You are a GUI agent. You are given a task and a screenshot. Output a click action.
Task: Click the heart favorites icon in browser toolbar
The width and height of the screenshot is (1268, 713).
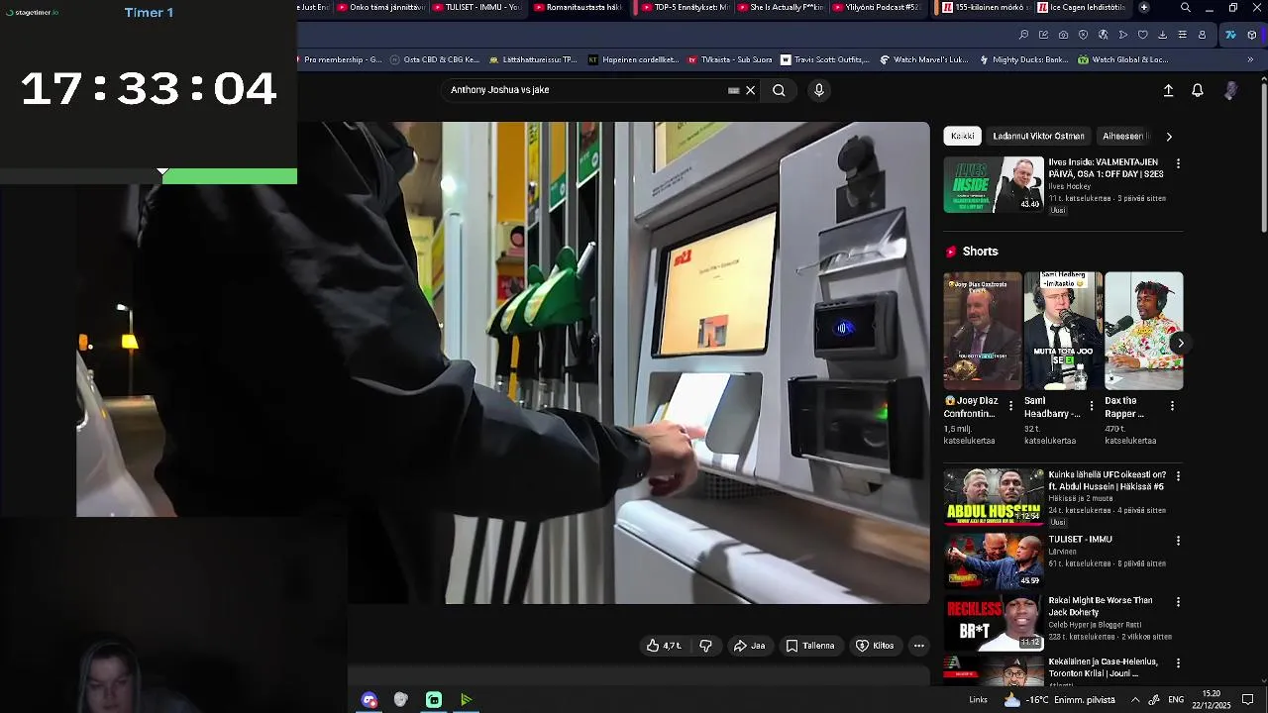(x=1142, y=35)
